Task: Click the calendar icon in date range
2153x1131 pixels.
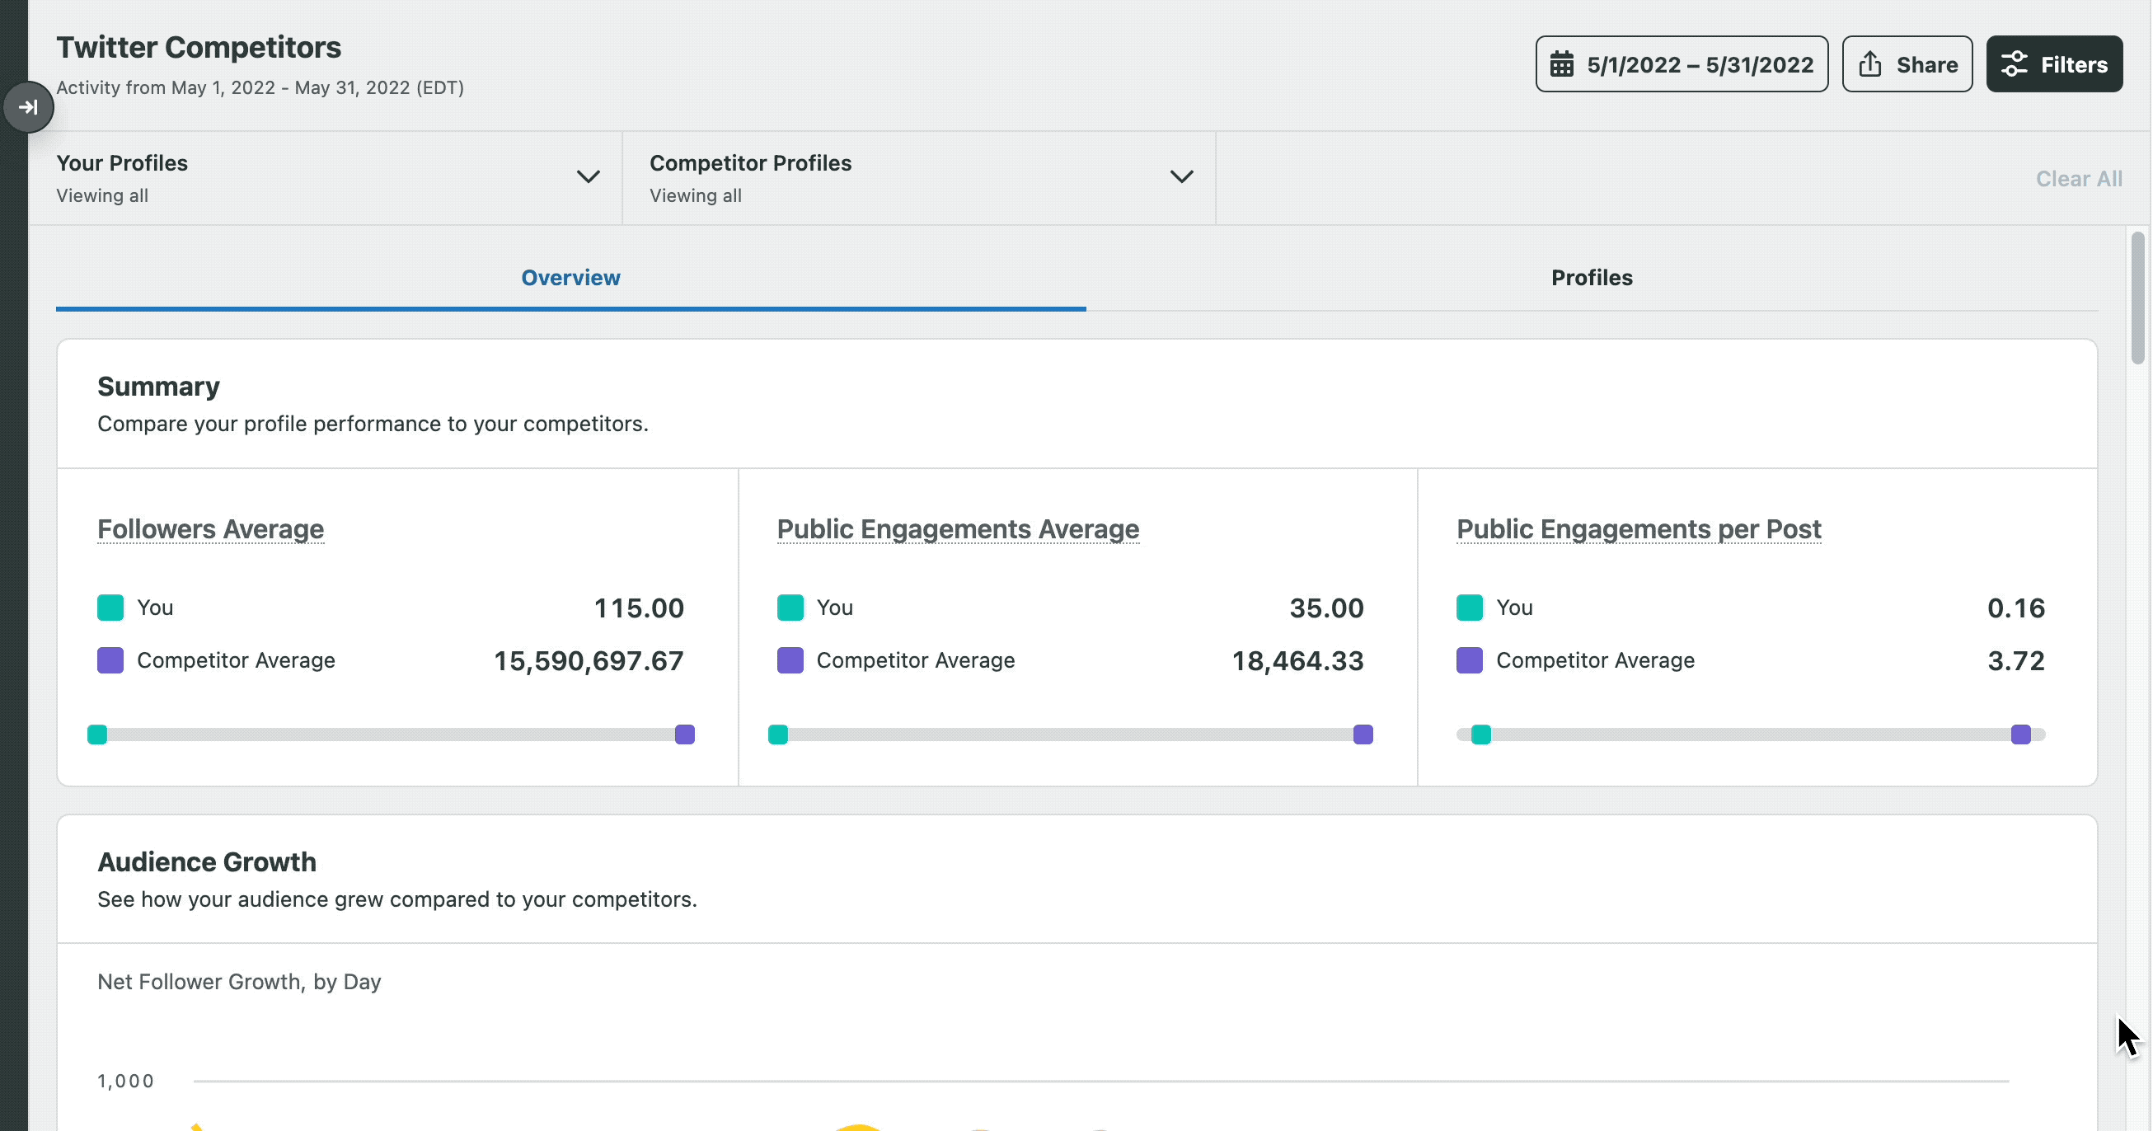Action: click(1561, 64)
